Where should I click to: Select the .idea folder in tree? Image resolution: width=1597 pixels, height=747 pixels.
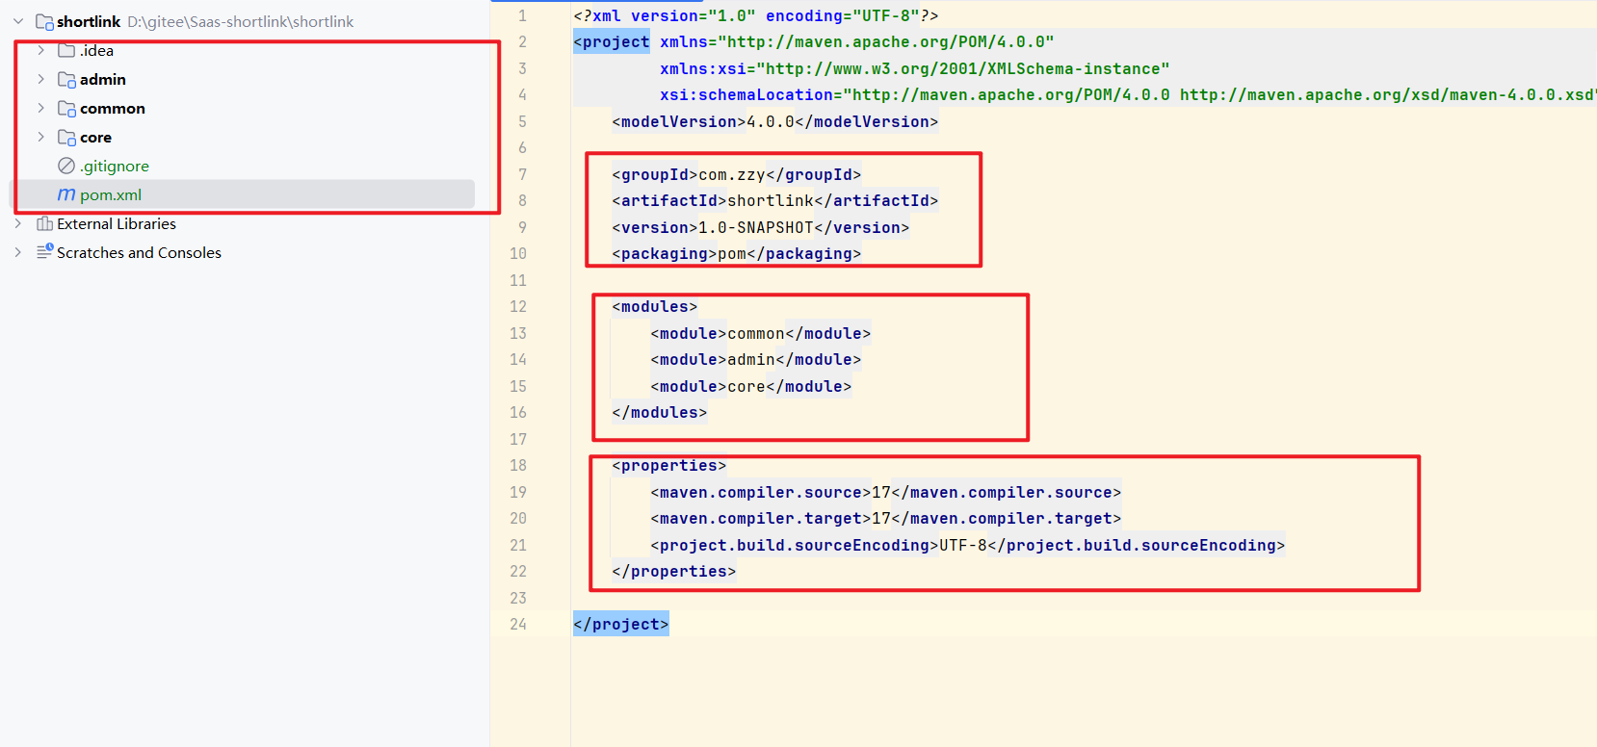pos(96,50)
